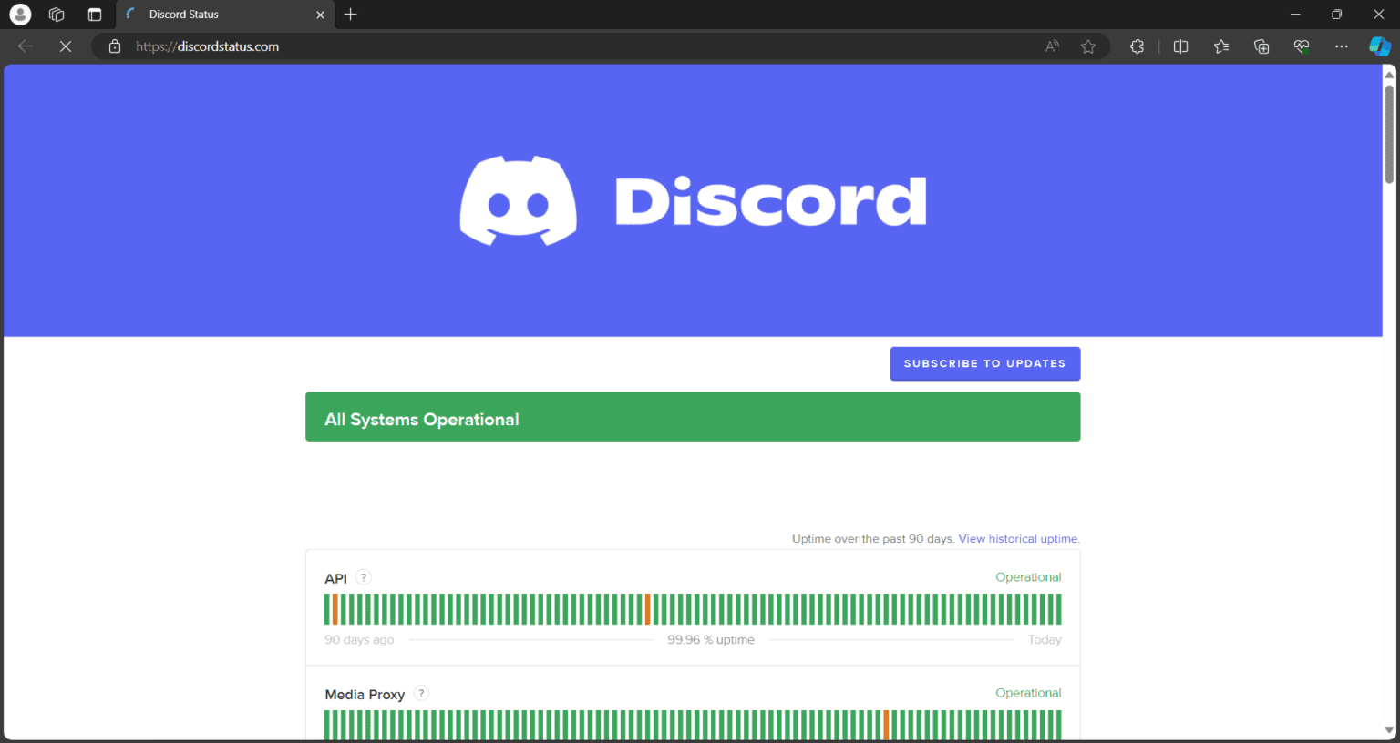This screenshot has width=1400, height=743.
Task: Stop loading the page
Action: tap(66, 46)
